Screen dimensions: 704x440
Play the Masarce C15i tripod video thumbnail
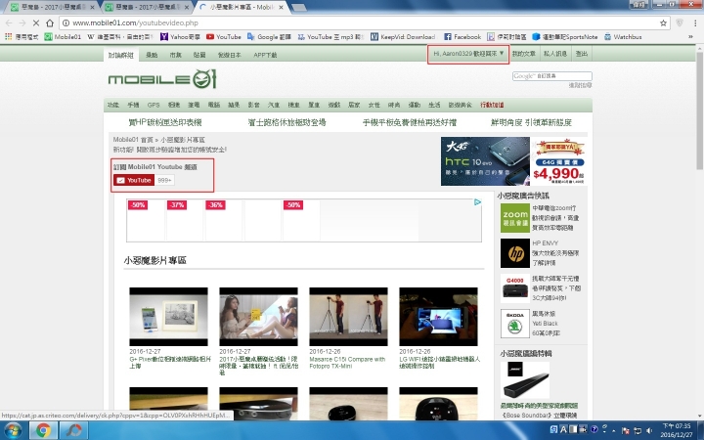(348, 317)
